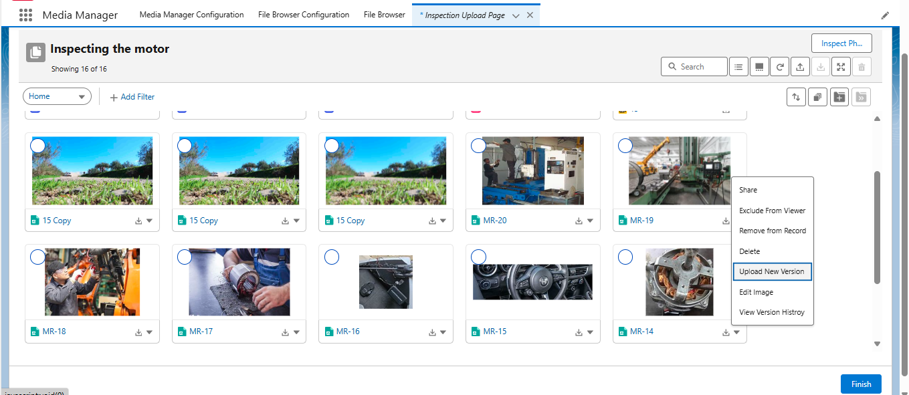This screenshot has width=909, height=395.
Task: Open the MR-17 file name link
Action: pos(201,332)
